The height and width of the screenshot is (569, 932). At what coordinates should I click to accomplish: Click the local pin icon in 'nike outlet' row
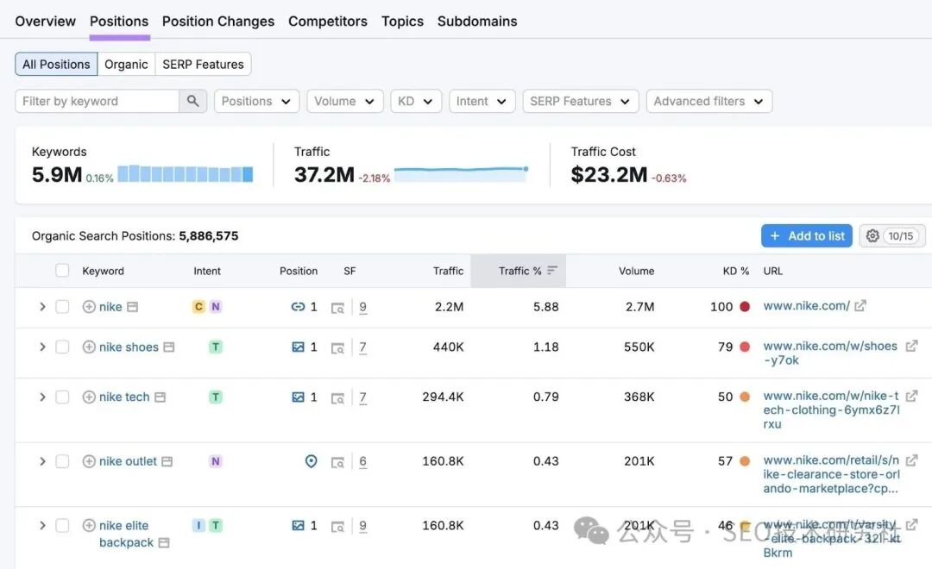[x=312, y=461]
